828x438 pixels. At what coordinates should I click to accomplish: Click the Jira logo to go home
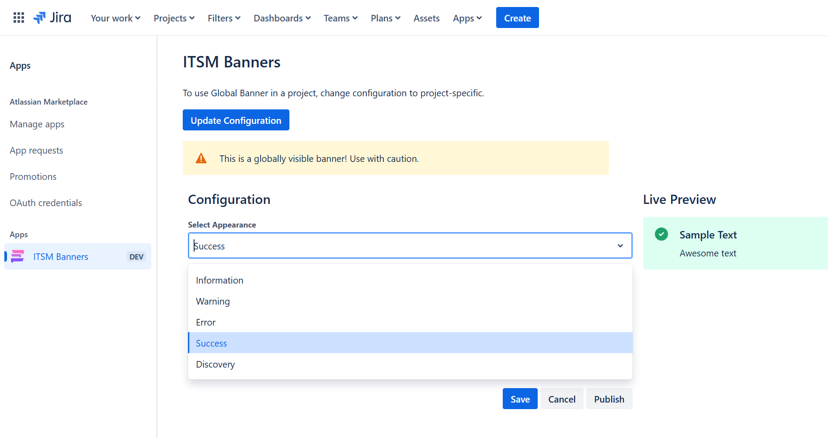click(52, 18)
